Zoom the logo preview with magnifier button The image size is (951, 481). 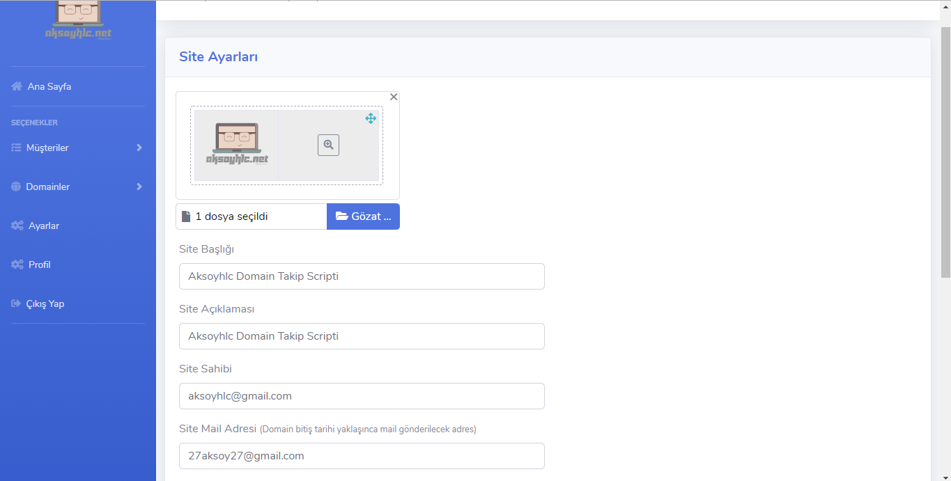click(328, 145)
